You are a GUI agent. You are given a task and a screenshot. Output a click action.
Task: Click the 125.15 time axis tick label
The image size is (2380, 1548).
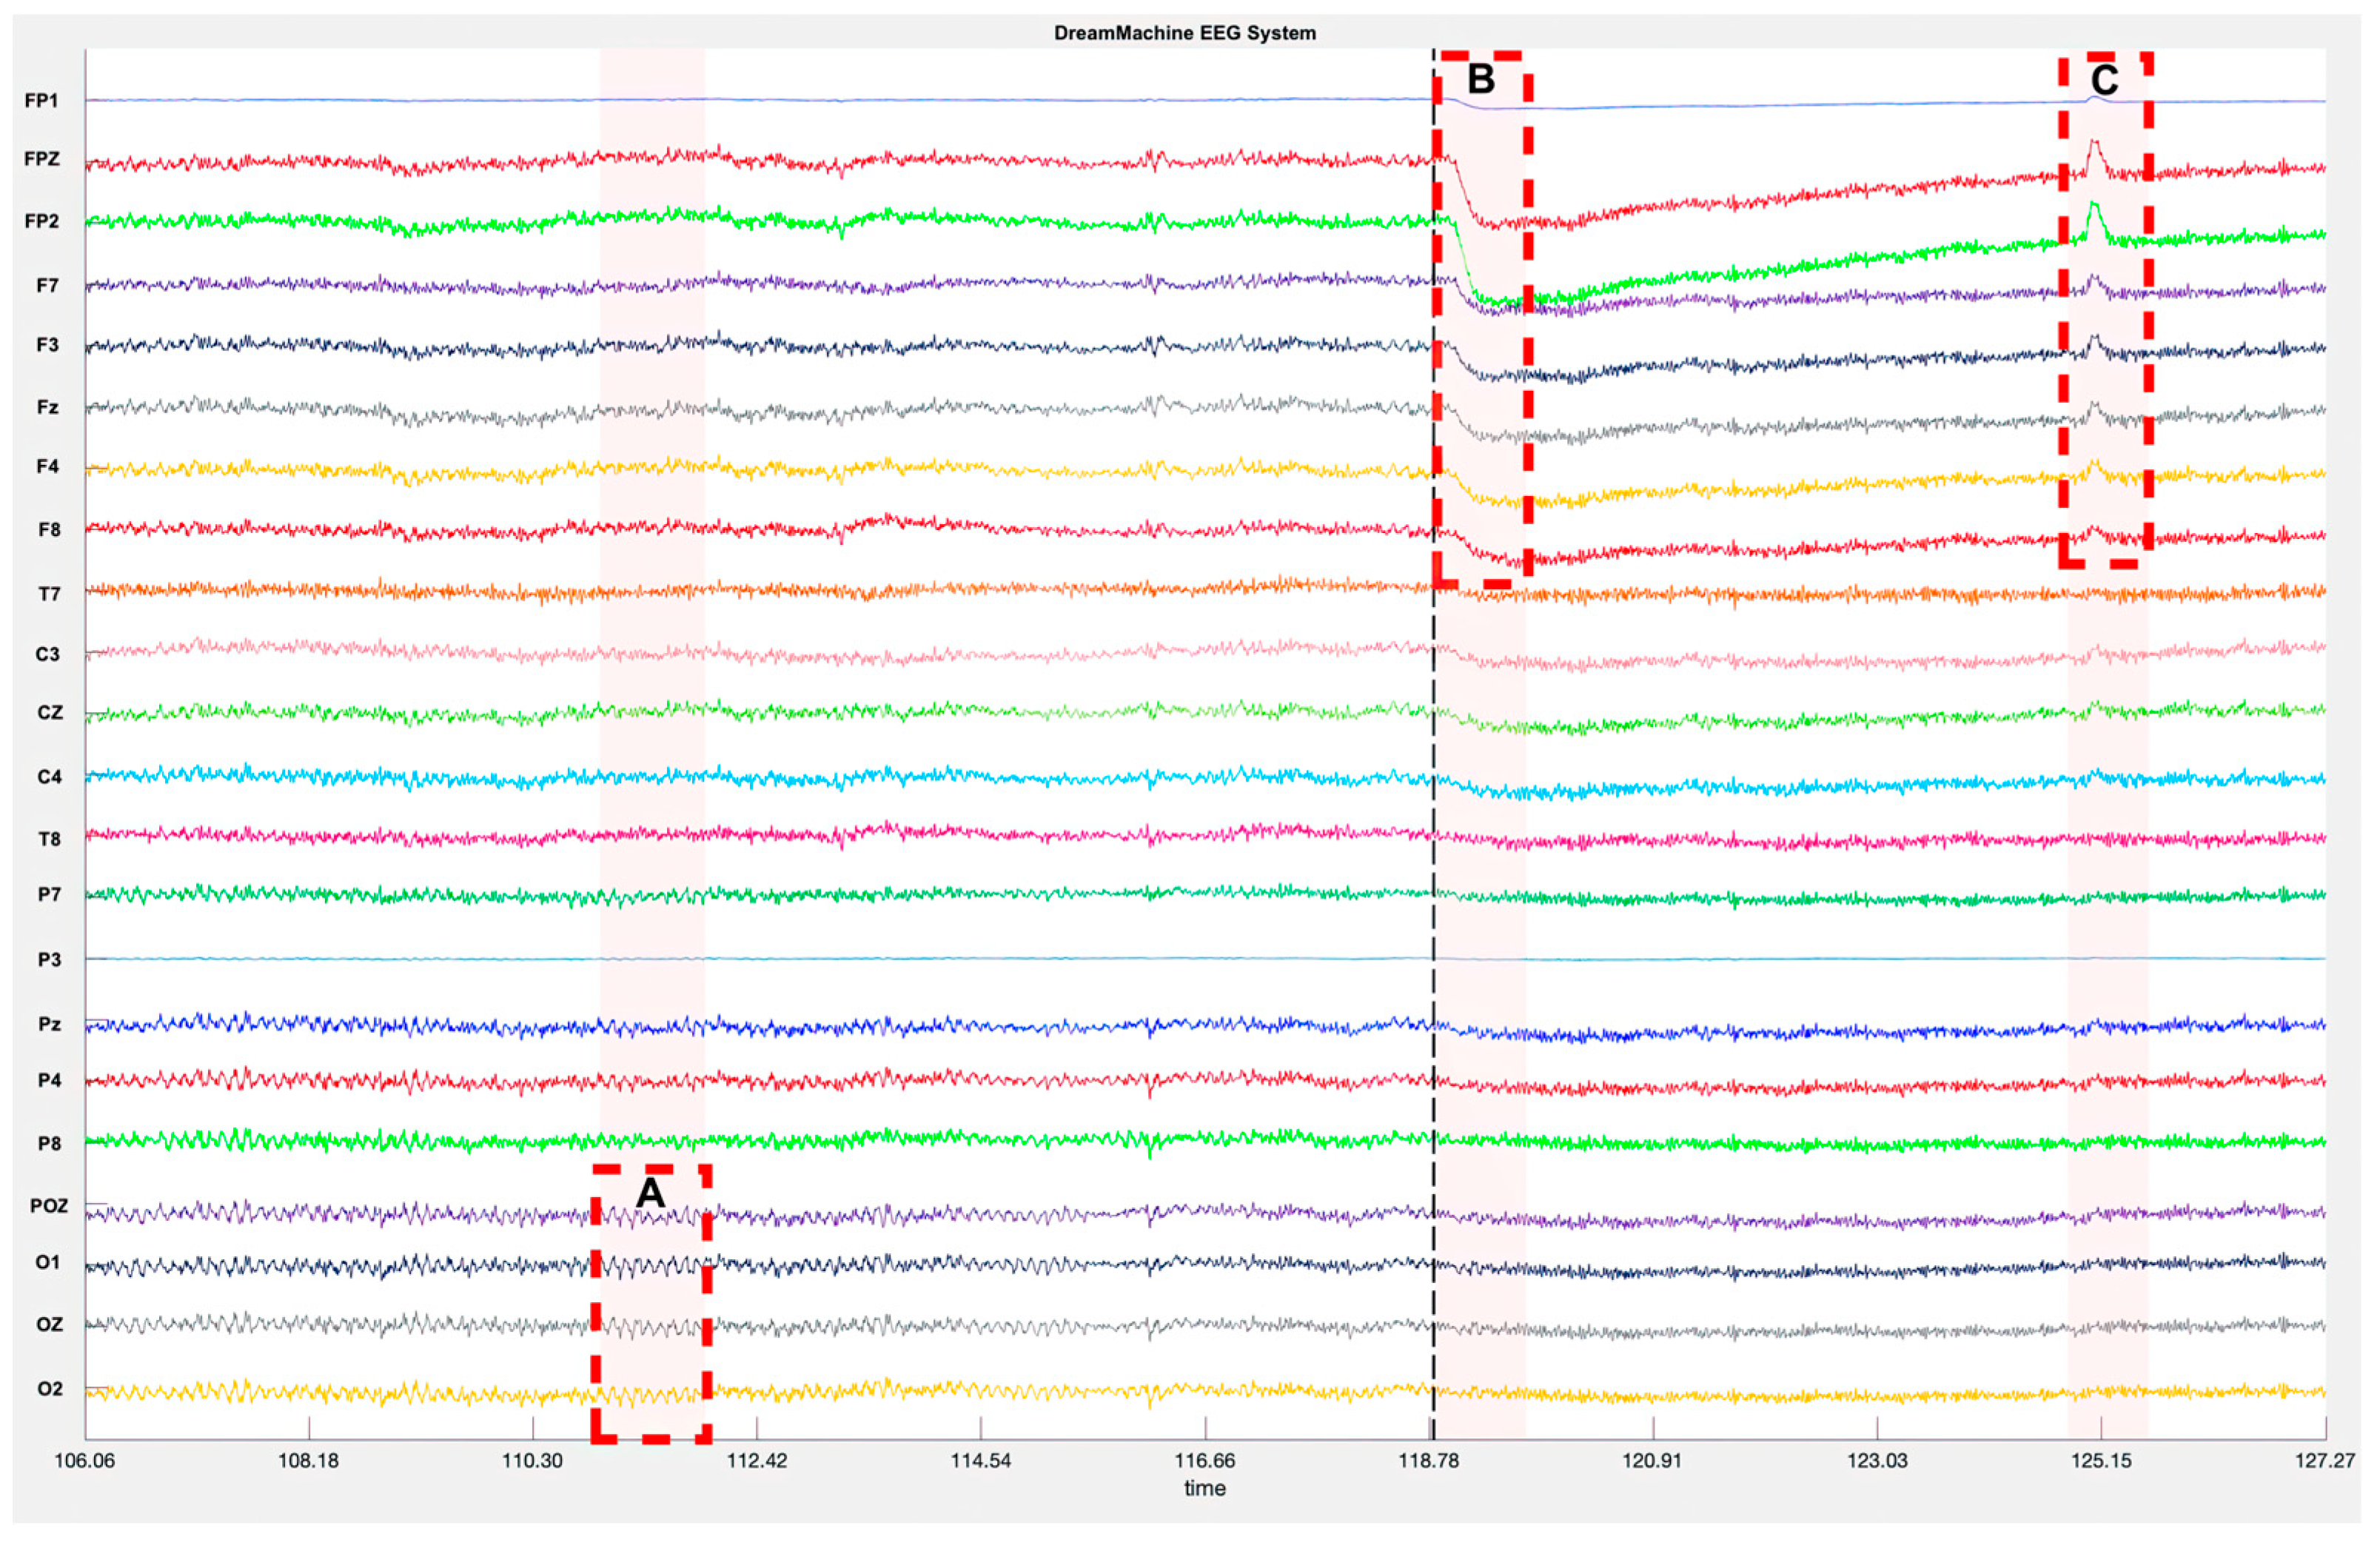coord(2100,1461)
